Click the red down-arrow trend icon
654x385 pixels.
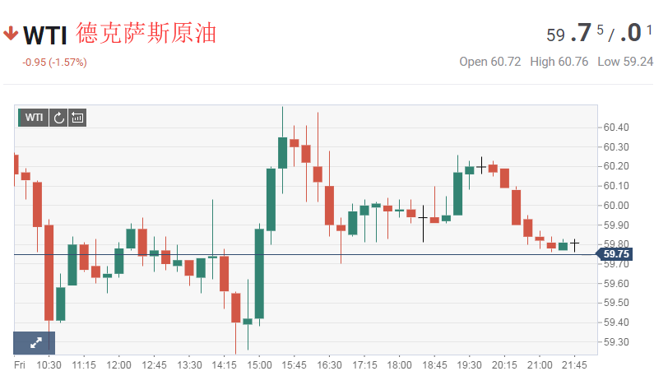coord(11,34)
